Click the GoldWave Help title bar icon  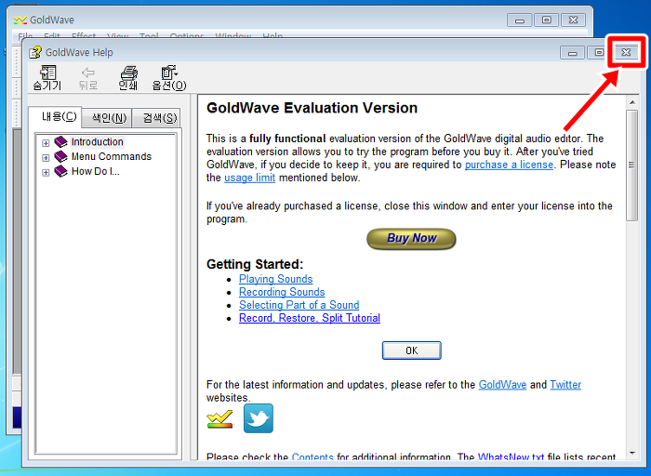tap(35, 52)
